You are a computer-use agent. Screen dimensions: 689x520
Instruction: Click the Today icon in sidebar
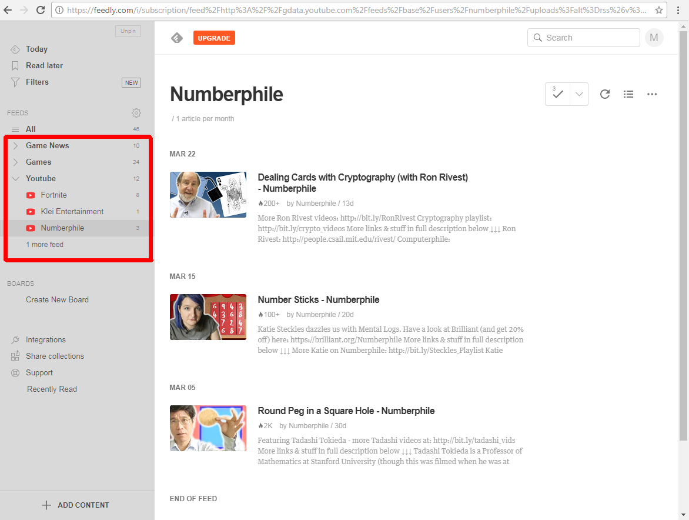click(x=15, y=49)
